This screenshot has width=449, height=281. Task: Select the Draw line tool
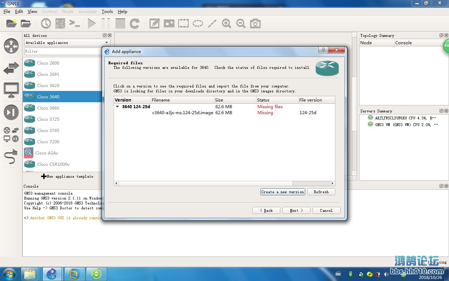(212, 24)
